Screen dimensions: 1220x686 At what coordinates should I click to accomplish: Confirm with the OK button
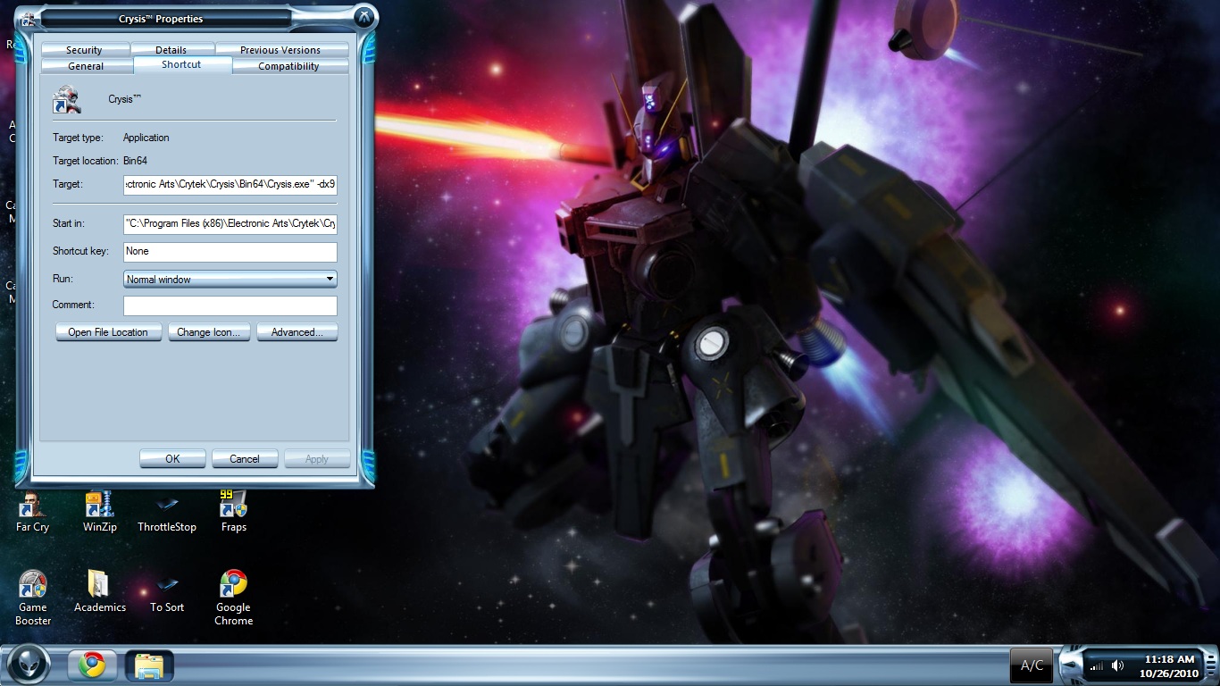[x=172, y=459]
